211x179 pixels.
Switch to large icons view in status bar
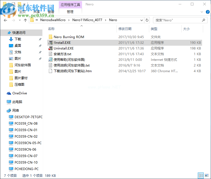point(207,175)
